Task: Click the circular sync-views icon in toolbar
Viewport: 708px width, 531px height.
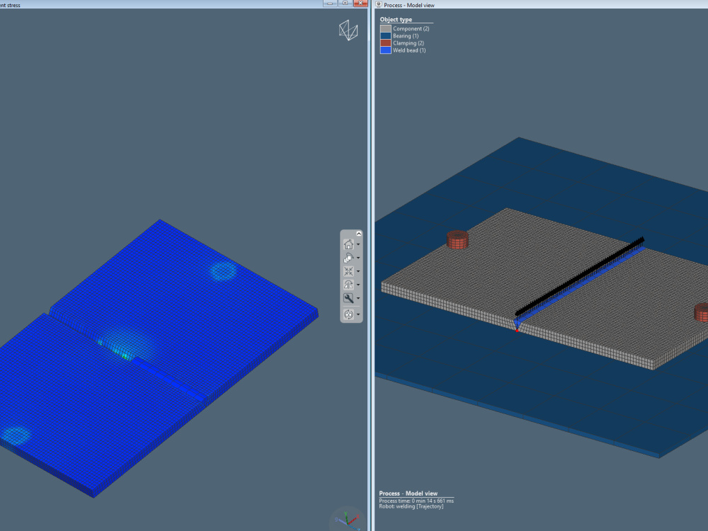Action: click(348, 314)
